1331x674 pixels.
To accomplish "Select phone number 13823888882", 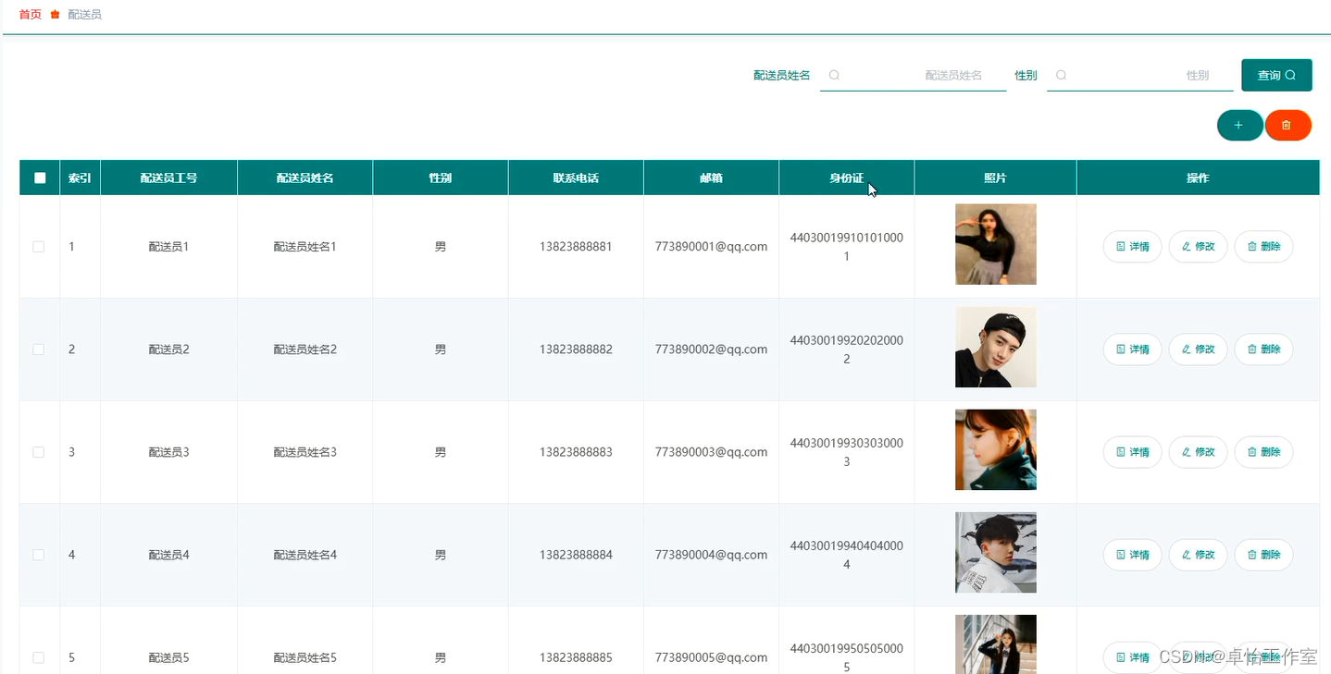I will point(576,349).
